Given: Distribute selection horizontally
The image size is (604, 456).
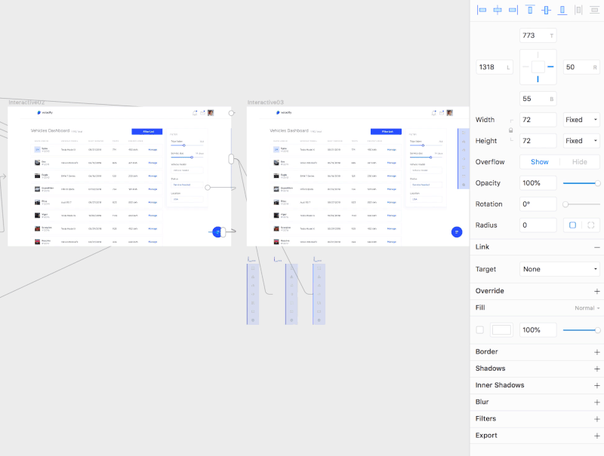Looking at the screenshot, I should point(578,10).
